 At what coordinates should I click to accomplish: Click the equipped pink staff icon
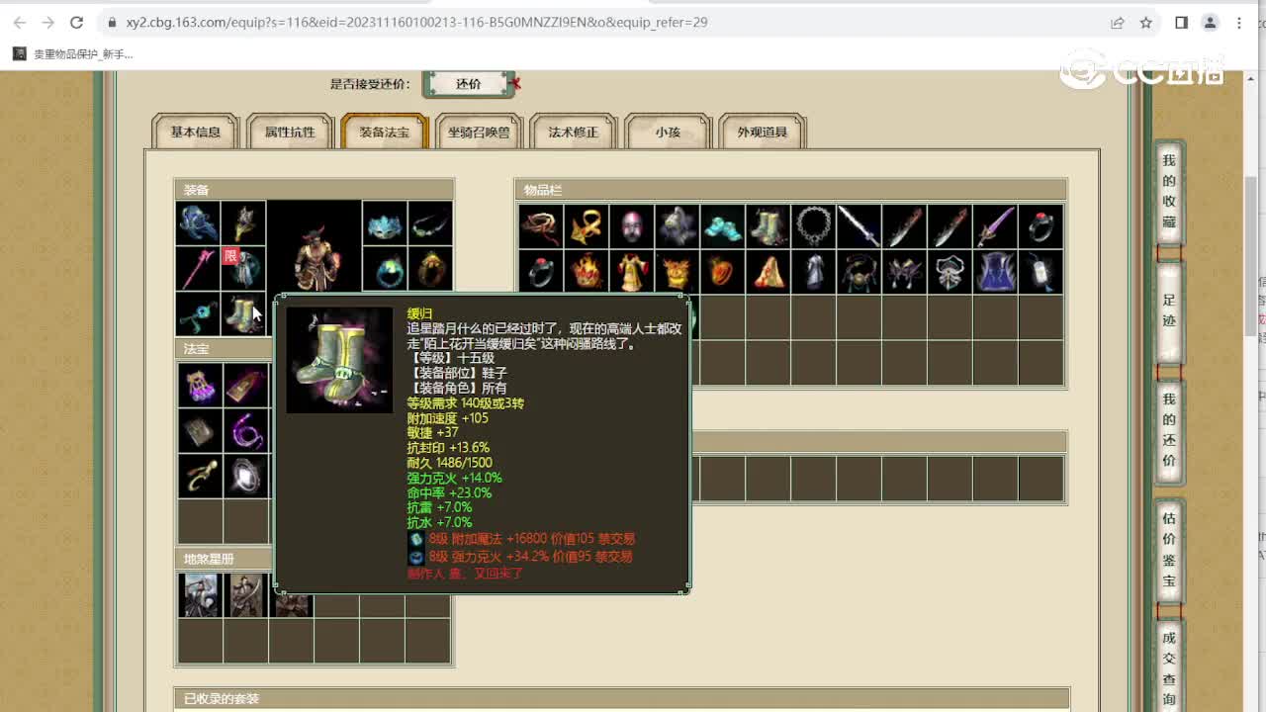tap(199, 269)
